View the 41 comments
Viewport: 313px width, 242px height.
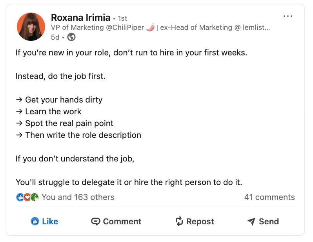269,197
